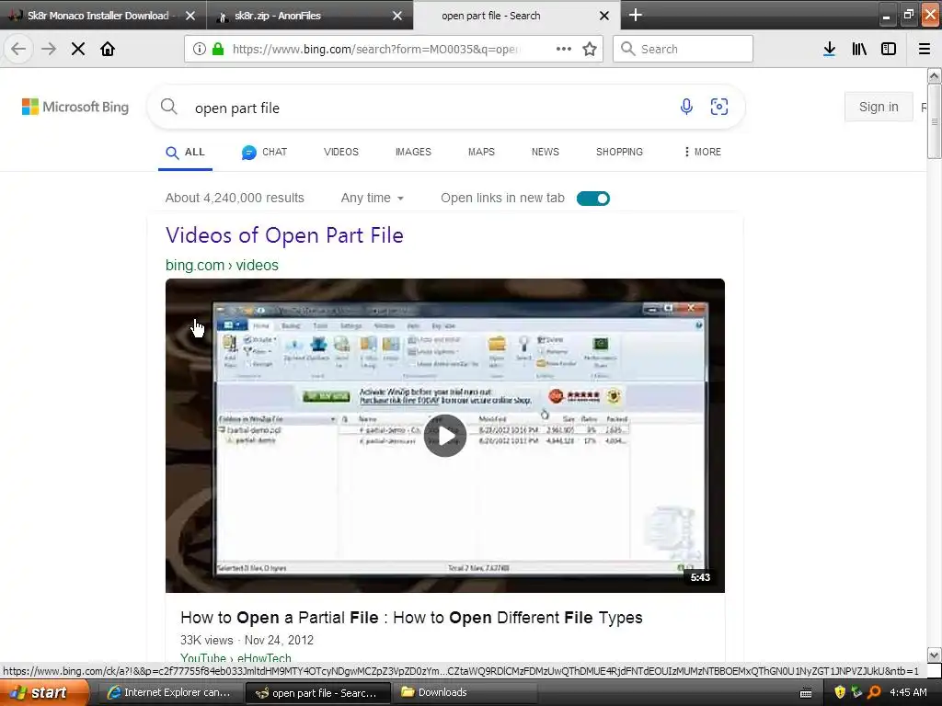
Task: Bookmark this page with the star icon
Action: point(590,50)
